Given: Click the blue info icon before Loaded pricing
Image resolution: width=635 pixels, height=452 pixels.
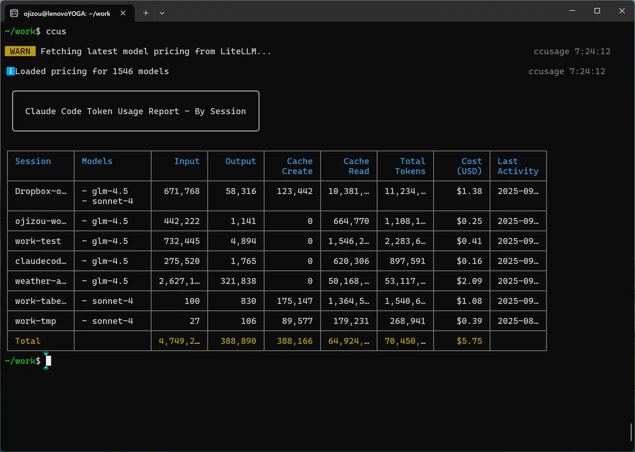Looking at the screenshot, I should pos(10,71).
